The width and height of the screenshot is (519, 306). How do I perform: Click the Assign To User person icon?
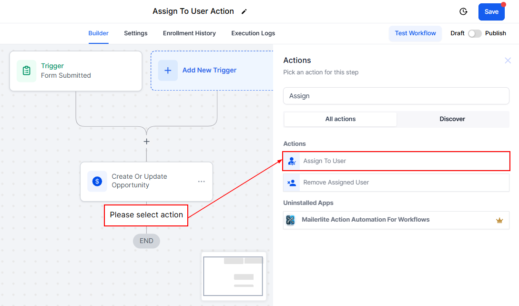(292, 161)
